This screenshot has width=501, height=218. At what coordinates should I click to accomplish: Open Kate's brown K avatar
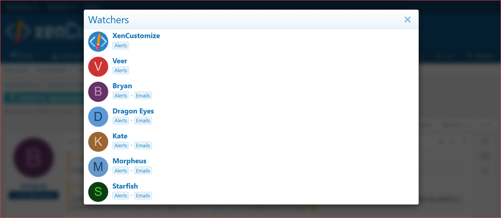tap(98, 142)
